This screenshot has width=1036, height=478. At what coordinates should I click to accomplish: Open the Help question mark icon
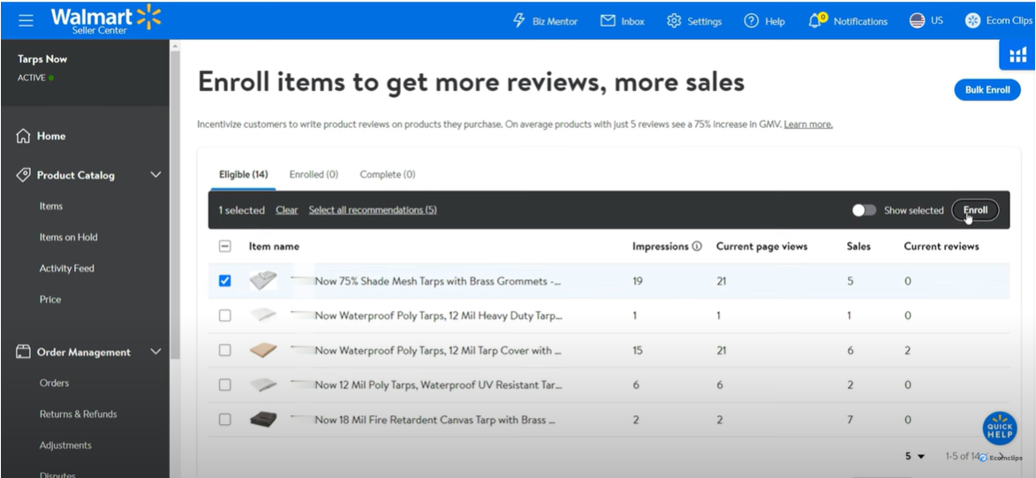pyautogui.click(x=752, y=21)
